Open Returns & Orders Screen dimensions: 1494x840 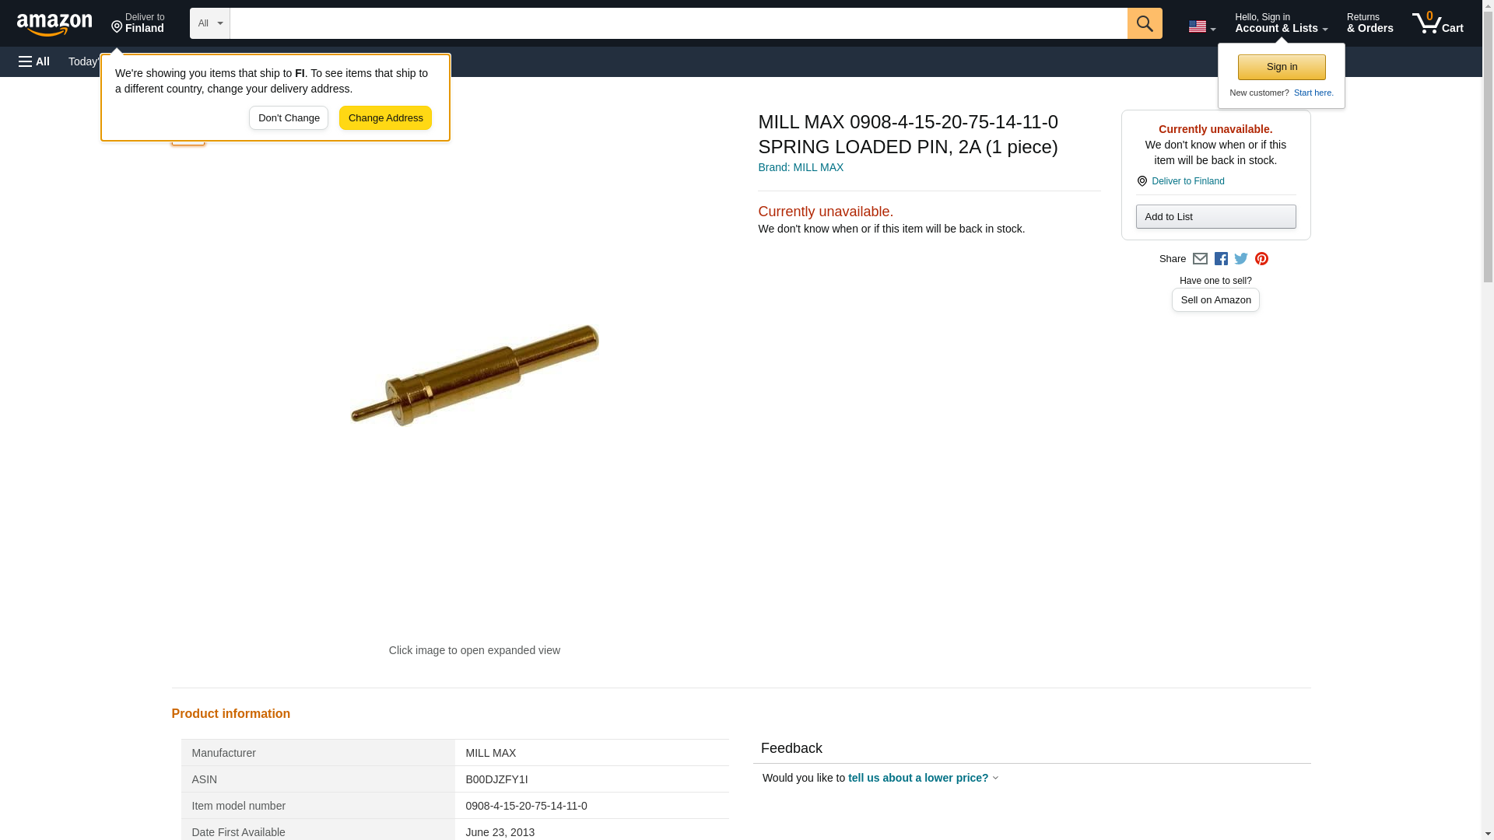tap(1369, 23)
